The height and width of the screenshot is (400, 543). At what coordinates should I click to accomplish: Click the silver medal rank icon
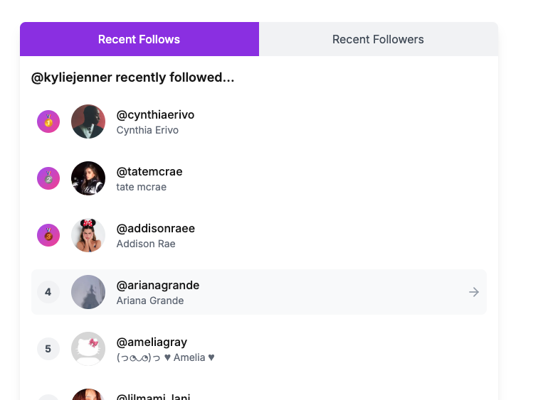pyautogui.click(x=48, y=178)
